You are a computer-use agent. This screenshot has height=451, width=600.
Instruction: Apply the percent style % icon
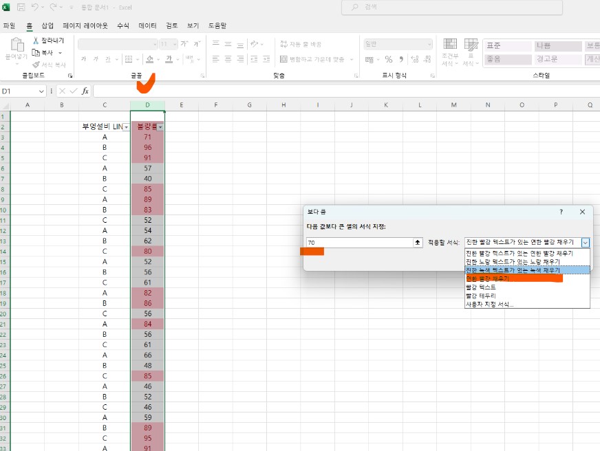[387, 60]
